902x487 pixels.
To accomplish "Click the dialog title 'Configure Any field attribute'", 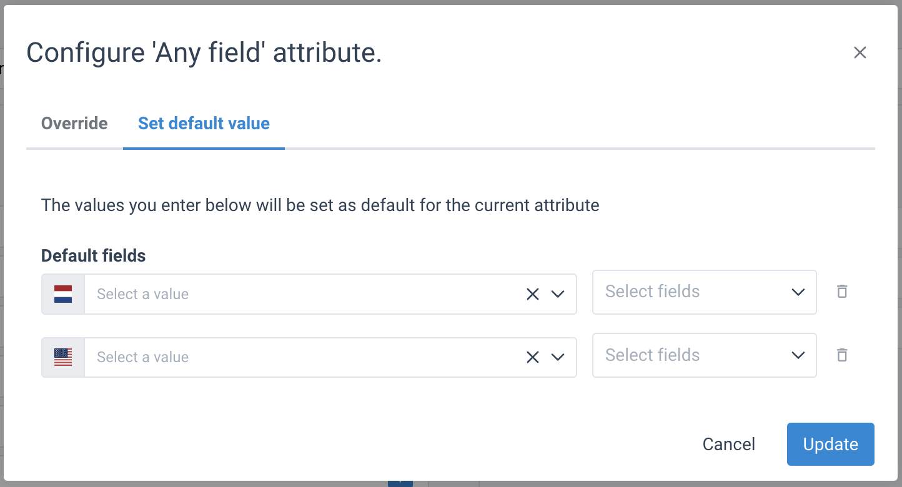I will click(204, 53).
